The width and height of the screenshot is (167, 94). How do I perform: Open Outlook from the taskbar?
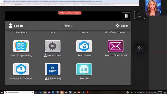coord(40,92)
